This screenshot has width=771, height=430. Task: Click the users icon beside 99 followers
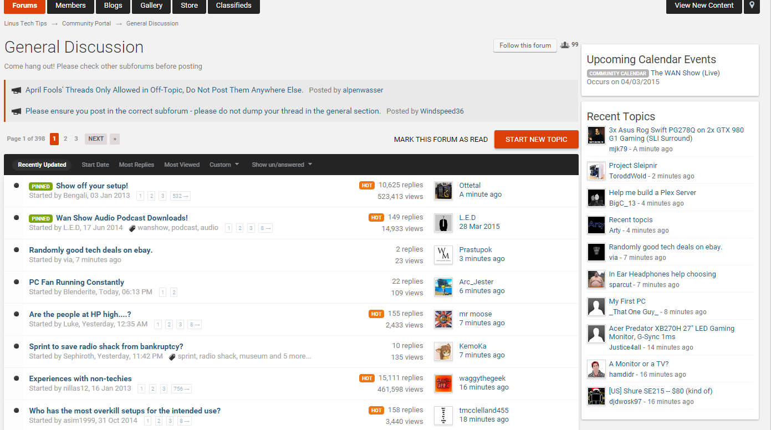[x=565, y=45]
